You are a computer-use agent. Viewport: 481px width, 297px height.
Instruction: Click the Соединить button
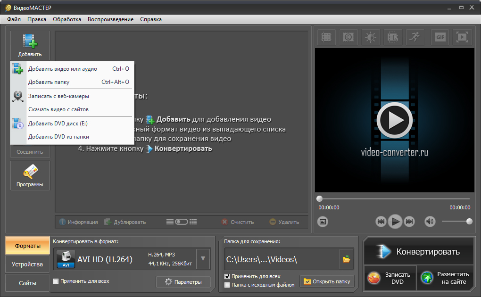coord(30,152)
